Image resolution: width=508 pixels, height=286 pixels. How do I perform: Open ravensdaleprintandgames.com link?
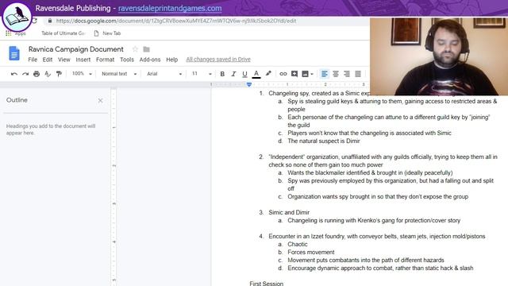pyautogui.click(x=170, y=9)
